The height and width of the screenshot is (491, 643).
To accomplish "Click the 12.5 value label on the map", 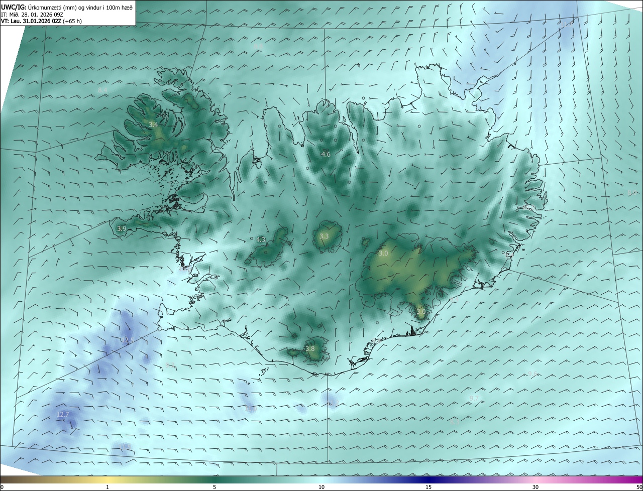I will [127, 340].
